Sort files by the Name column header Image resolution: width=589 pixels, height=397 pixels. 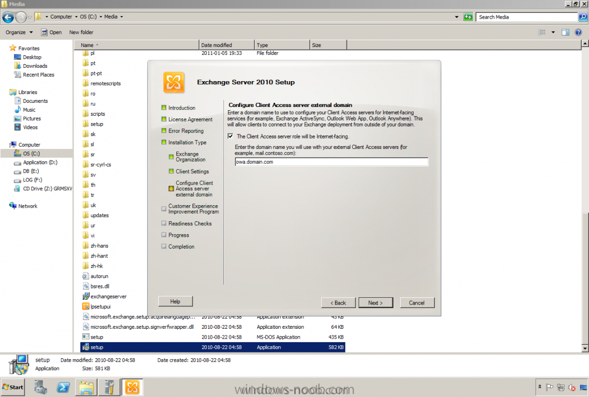click(137, 45)
